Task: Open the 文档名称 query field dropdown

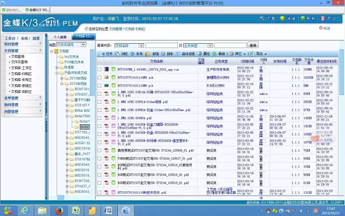Action: click(141, 45)
